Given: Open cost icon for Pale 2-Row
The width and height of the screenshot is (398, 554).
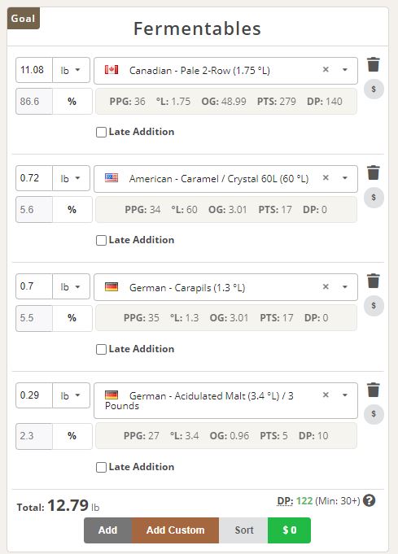Looking at the screenshot, I should 374,89.
